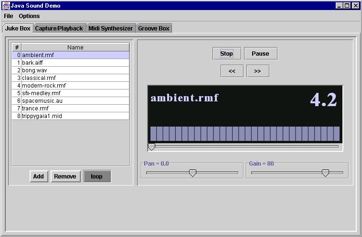The image size is (362, 237).
Task: Open the File menu
Action: [9, 16]
